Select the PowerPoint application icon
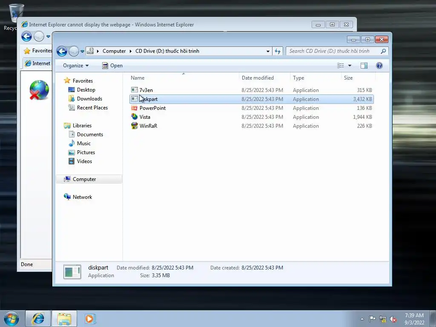Viewport: 436px width, 327px height. [x=134, y=108]
